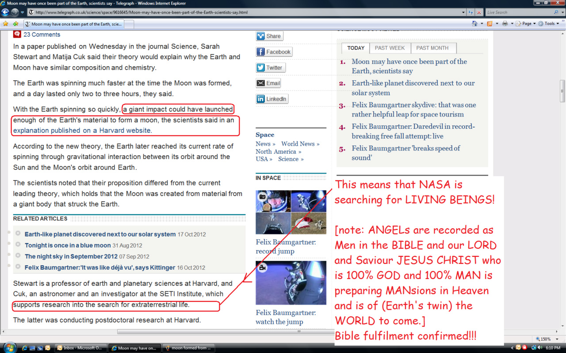Show hidden tray icons with the arrow
Viewport: 566px width, 353px height.
512,348
